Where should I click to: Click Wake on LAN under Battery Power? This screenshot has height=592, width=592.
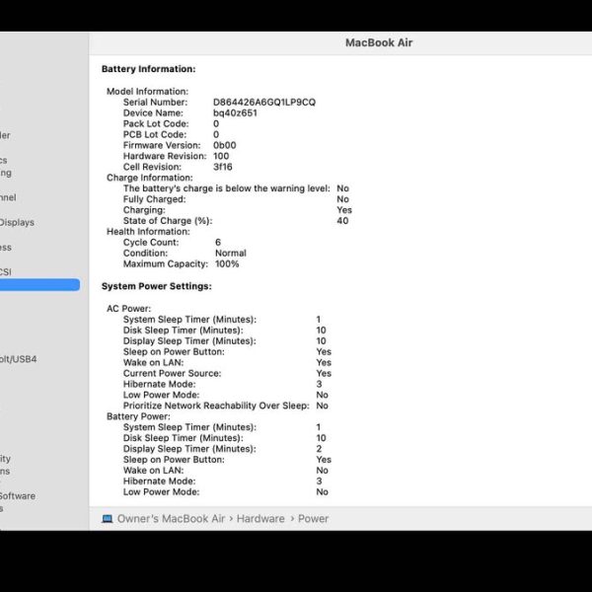153,471
